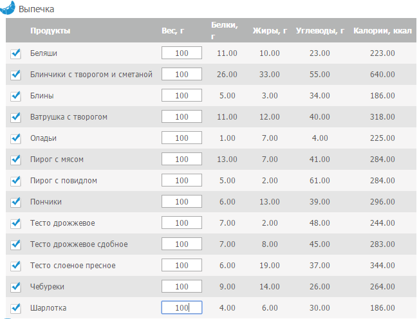The height and width of the screenshot is (319, 419).
Task: Select the weight input for Пирог с мясом
Action: [182, 159]
